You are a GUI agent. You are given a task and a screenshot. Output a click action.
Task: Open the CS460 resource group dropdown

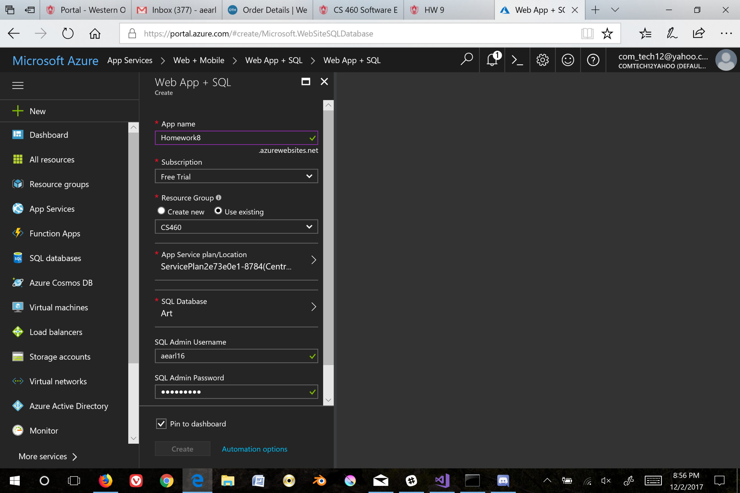point(236,227)
